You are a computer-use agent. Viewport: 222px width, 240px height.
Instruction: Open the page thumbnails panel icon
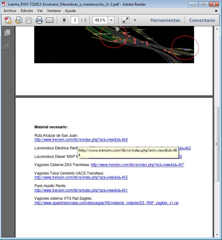pos(8,32)
